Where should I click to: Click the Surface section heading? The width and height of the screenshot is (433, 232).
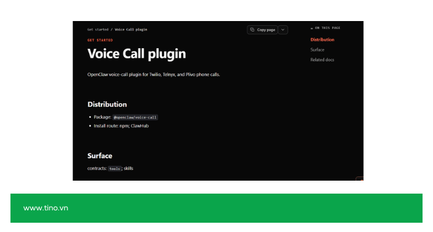coord(100,156)
